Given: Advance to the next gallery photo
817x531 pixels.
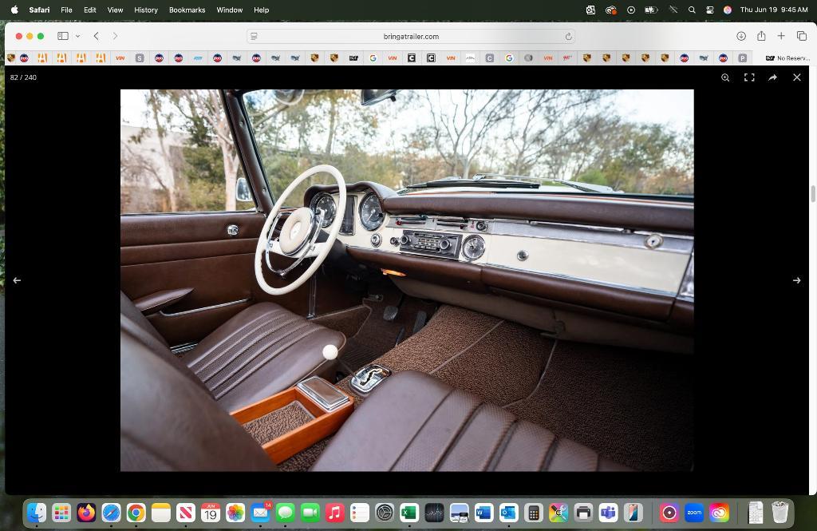Looking at the screenshot, I should coord(796,280).
